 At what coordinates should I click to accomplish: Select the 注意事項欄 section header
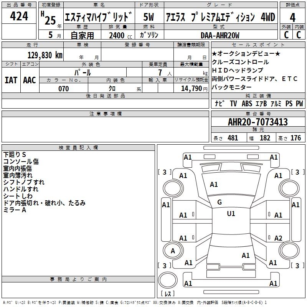point(105,114)
